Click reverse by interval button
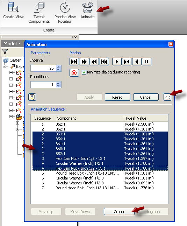Screen dimensions: 187x226 (x=94, y=62)
